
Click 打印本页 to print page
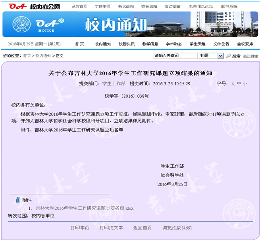(x=80, y=228)
